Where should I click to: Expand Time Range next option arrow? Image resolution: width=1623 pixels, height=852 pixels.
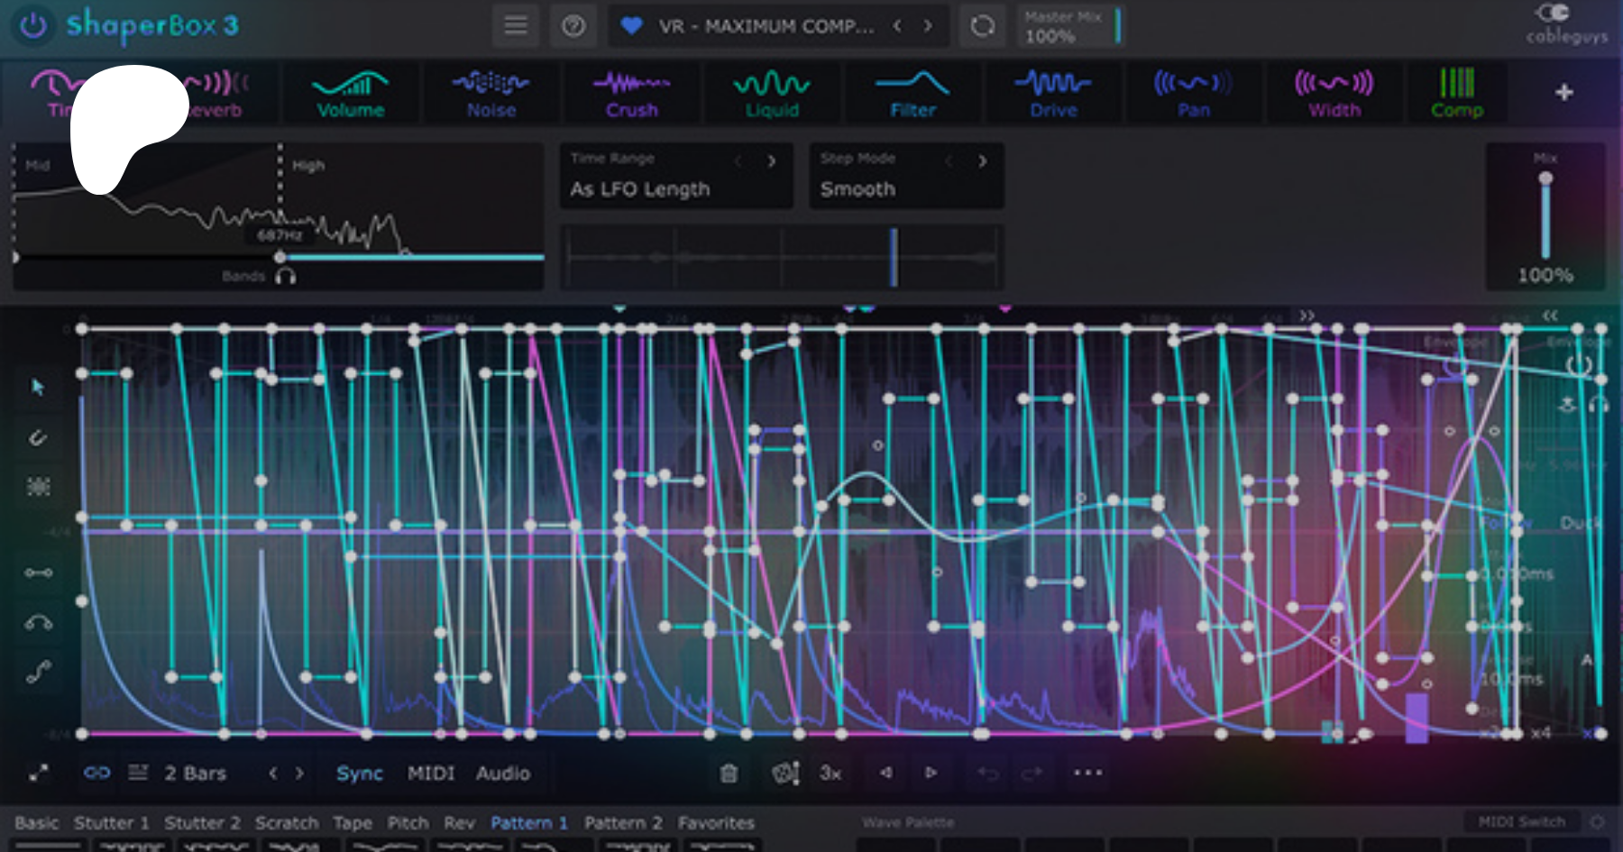click(772, 161)
